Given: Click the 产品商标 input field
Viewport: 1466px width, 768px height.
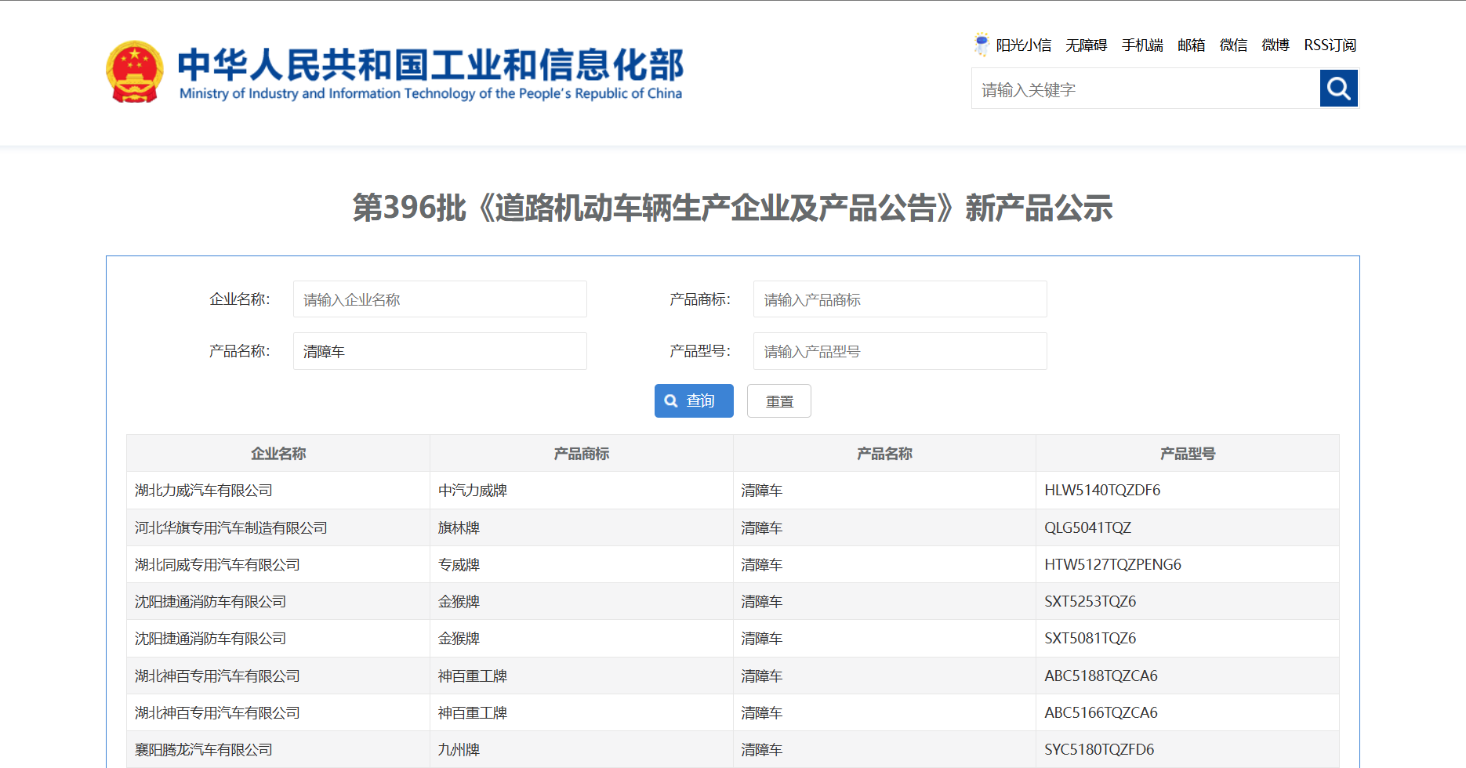Looking at the screenshot, I should click(x=899, y=299).
